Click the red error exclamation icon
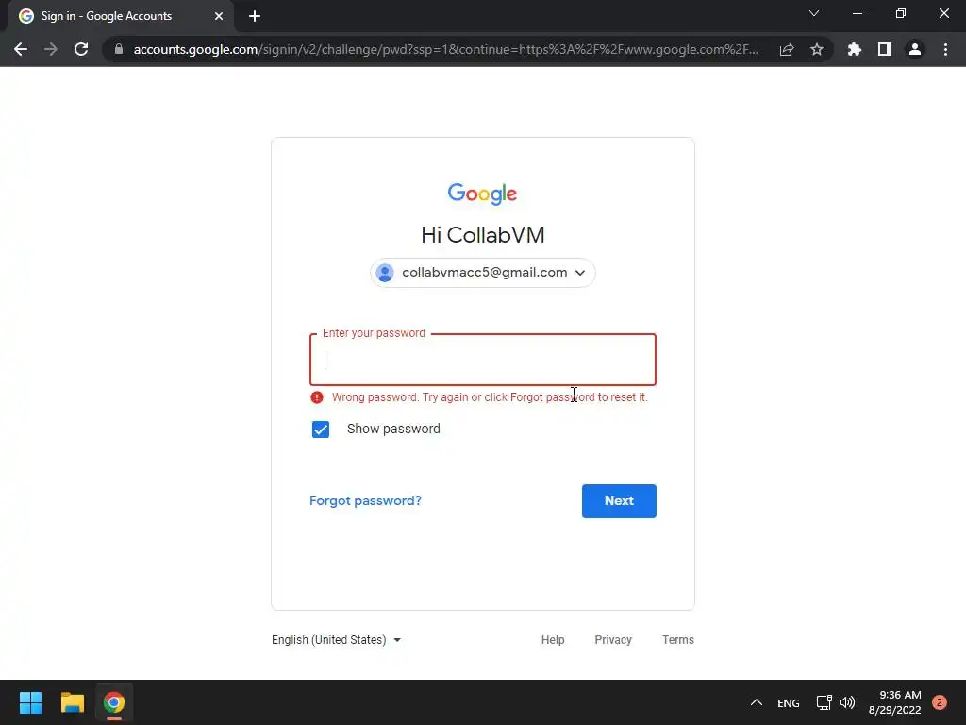 pos(317,397)
